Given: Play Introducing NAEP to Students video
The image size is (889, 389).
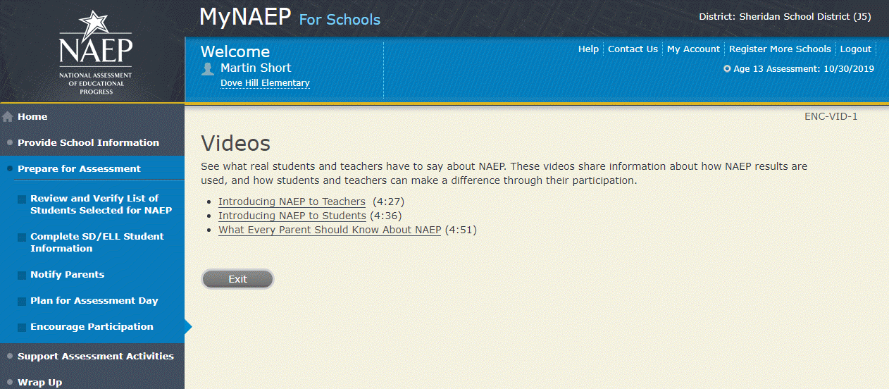Looking at the screenshot, I should tap(292, 216).
